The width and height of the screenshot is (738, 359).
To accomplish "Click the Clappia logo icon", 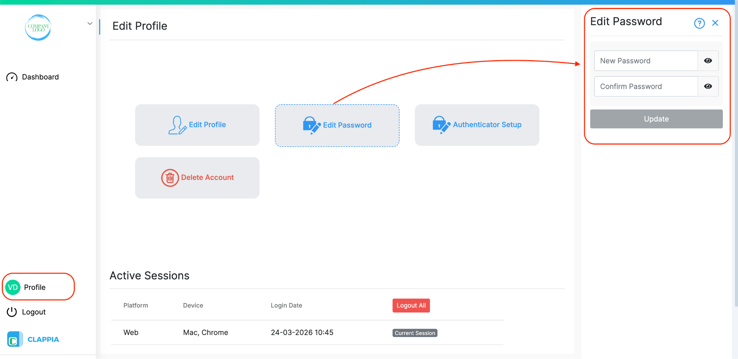I will click(x=14, y=340).
